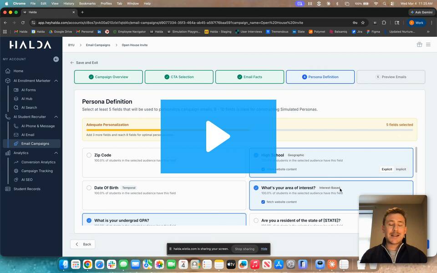Click the AI Email envelope icon

pyautogui.click(x=16, y=135)
